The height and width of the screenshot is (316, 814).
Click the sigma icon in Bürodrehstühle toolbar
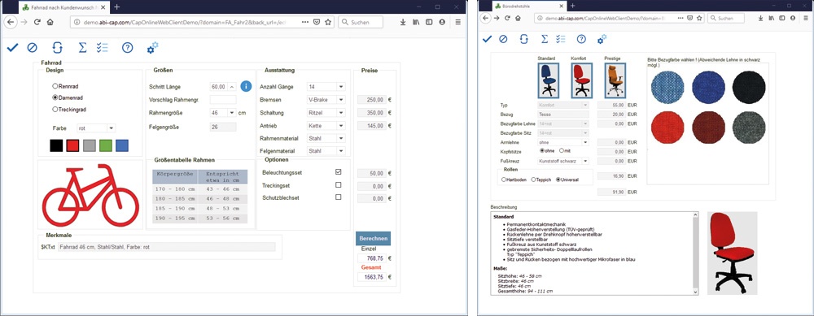click(x=544, y=39)
